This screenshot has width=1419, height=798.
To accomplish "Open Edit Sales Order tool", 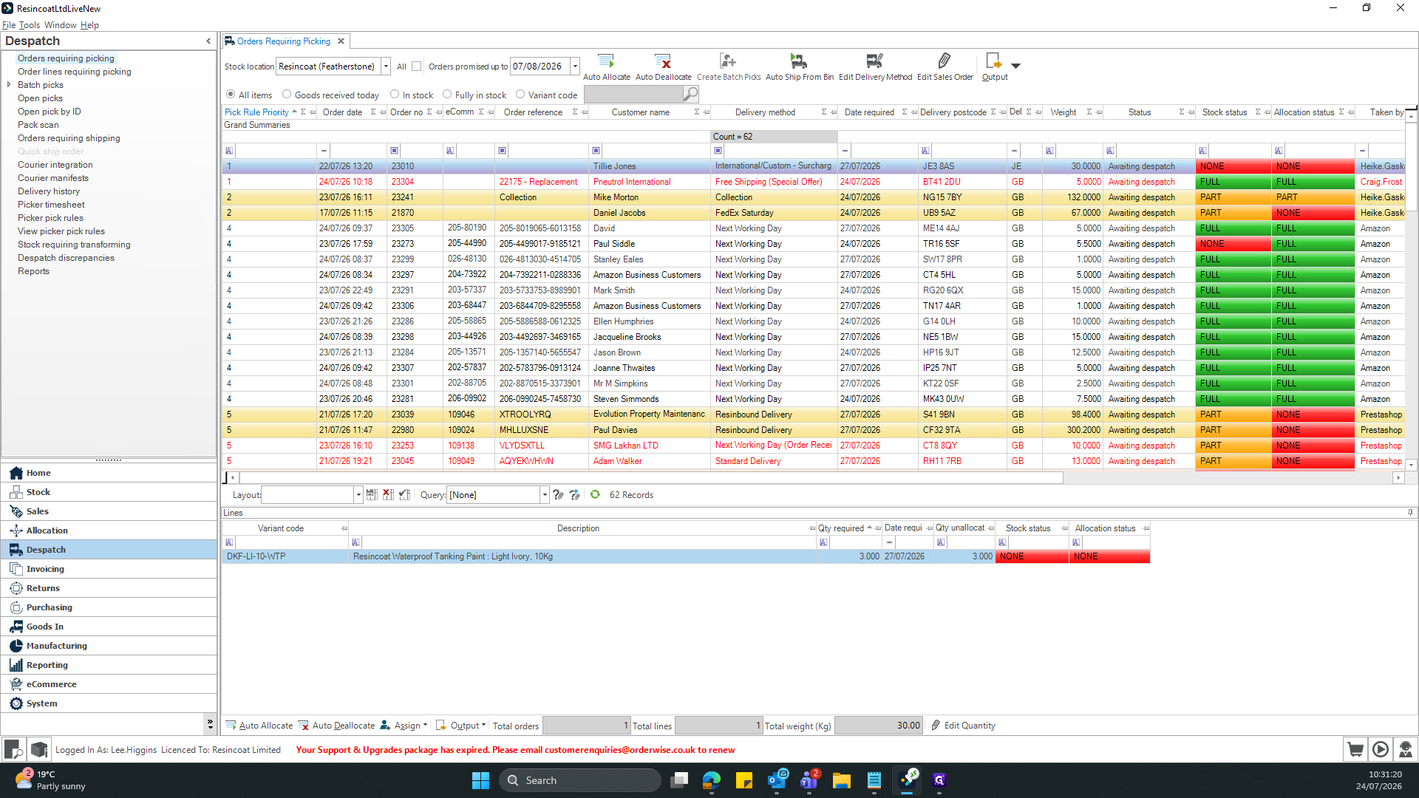I will [x=945, y=61].
